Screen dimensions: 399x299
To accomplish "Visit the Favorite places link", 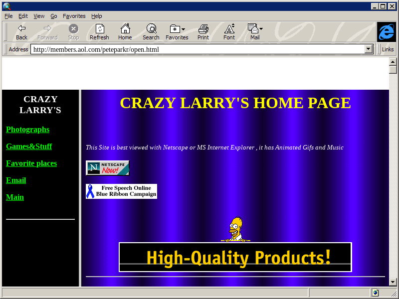I will coord(31,163).
